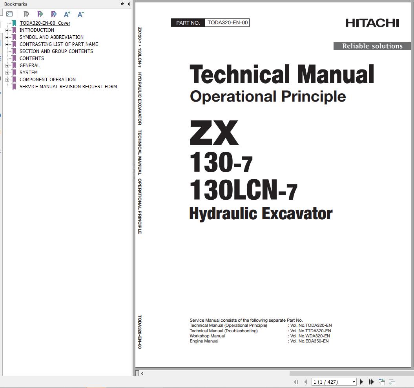
Task: Click the Reliable solutions banner
Action: (372, 46)
